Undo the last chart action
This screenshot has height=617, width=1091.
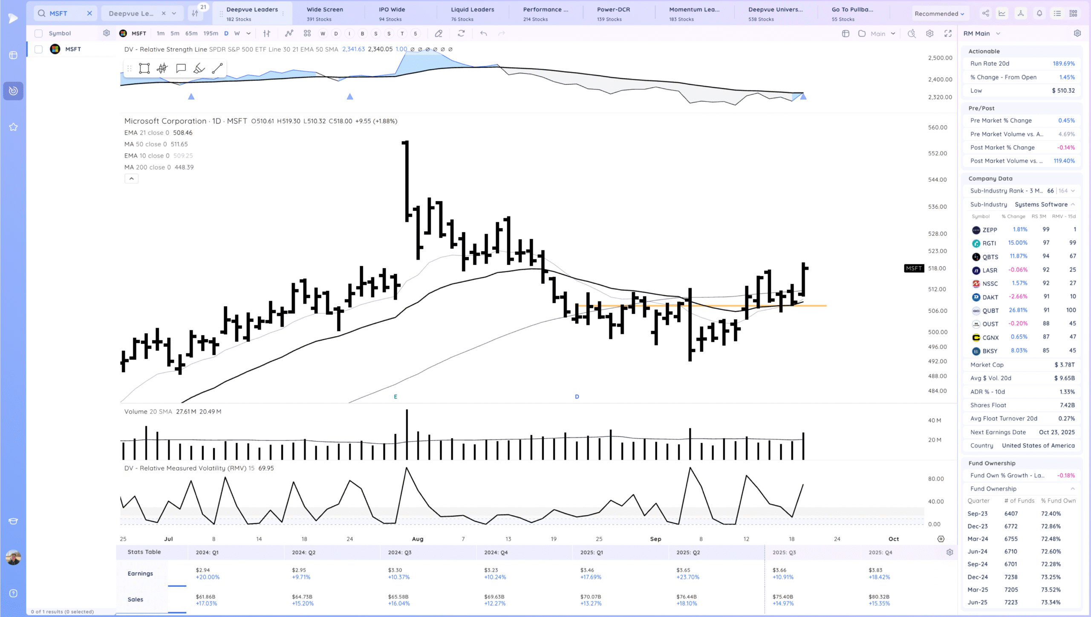(x=483, y=33)
